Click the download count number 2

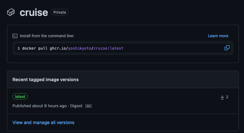point(227,97)
